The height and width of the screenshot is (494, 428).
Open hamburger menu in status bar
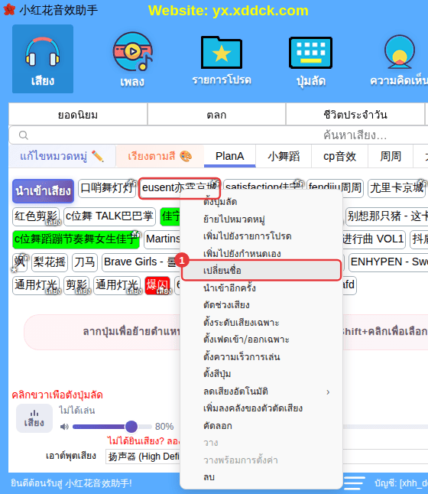(355, 483)
